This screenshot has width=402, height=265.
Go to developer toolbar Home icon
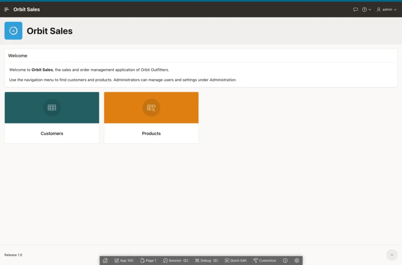tap(105, 260)
